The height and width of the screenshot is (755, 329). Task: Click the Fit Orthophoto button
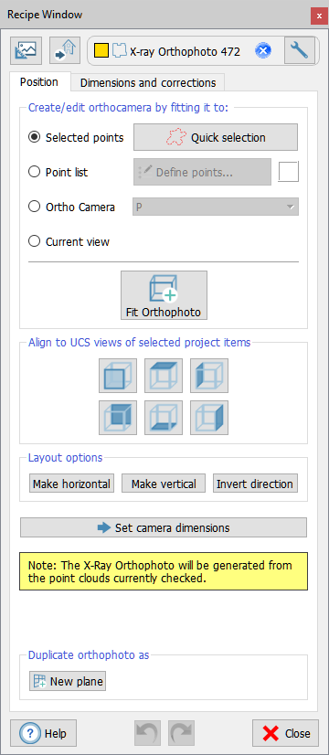click(x=164, y=295)
